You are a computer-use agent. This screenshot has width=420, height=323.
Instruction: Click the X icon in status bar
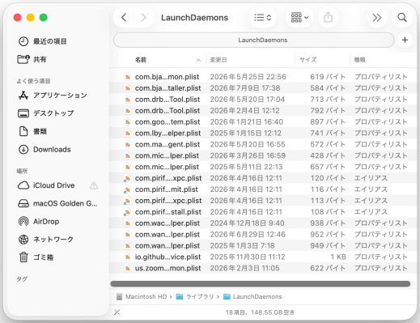(x=117, y=312)
